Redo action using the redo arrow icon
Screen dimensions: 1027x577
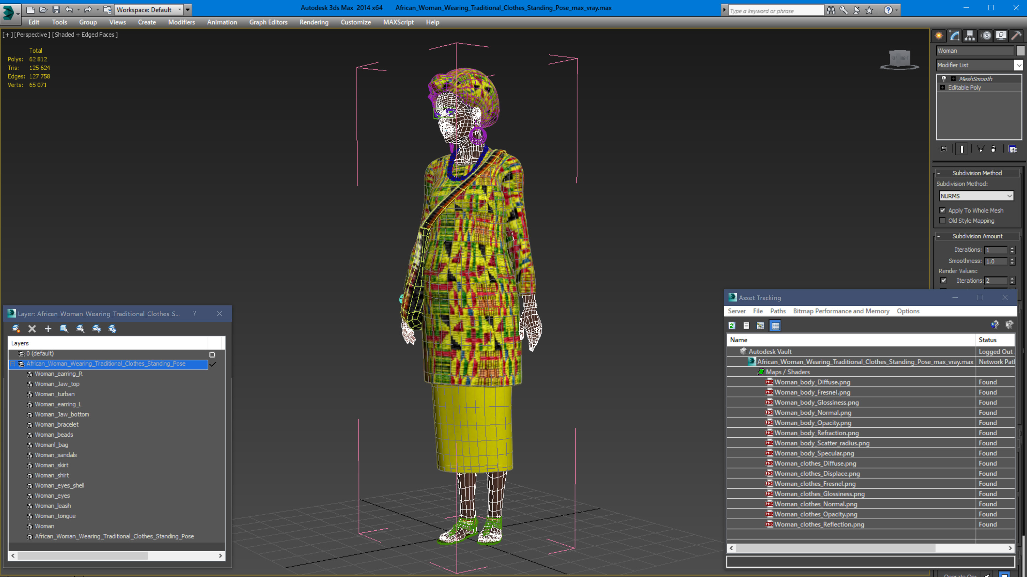(88, 10)
